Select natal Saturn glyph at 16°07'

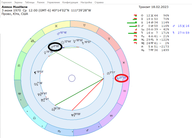click(x=83, y=43)
